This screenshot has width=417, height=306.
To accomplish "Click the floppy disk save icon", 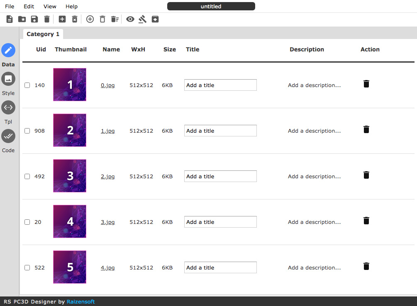I will point(34,19).
